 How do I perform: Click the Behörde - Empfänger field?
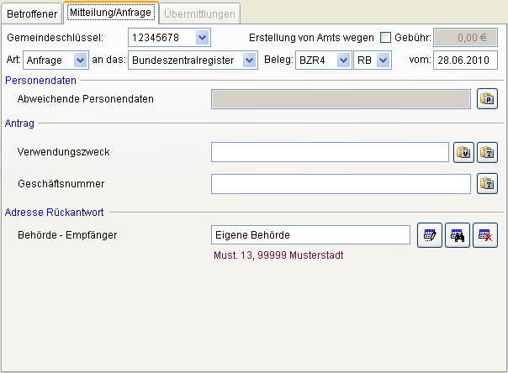[310, 235]
